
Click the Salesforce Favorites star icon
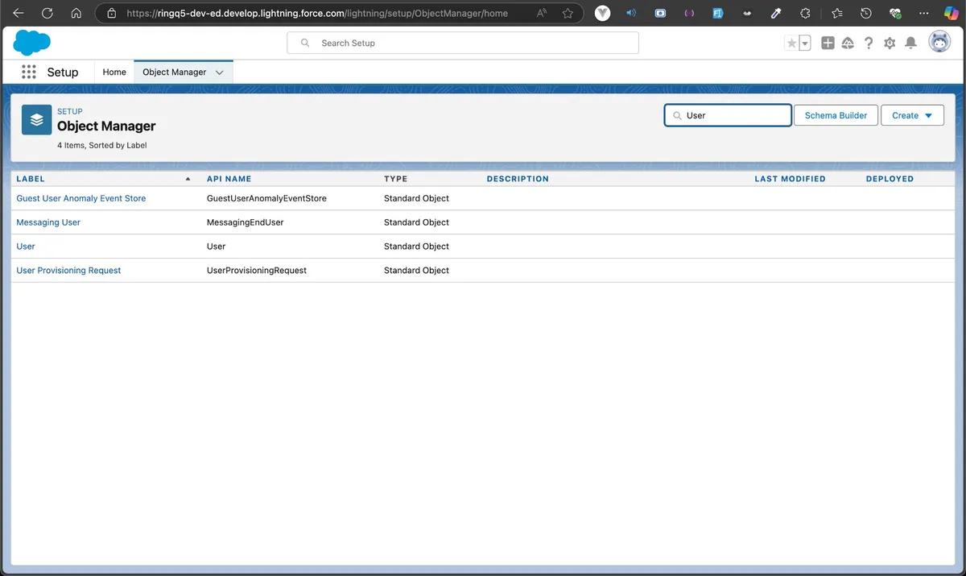792,44
